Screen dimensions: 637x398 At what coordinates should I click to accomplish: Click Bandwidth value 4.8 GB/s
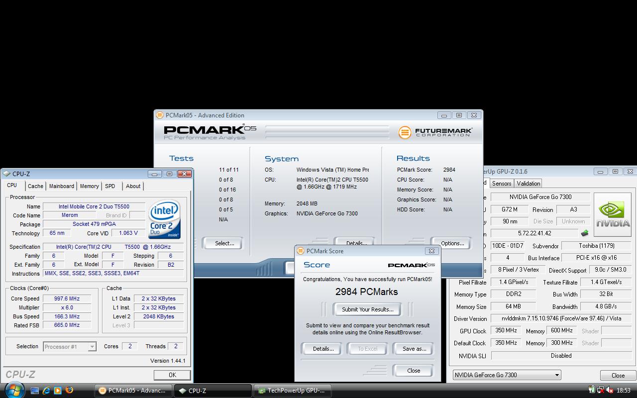[605, 306]
